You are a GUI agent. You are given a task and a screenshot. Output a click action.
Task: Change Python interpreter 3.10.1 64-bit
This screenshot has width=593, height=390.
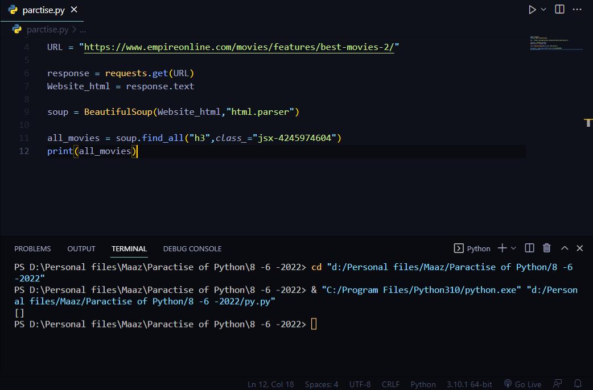[470, 384]
